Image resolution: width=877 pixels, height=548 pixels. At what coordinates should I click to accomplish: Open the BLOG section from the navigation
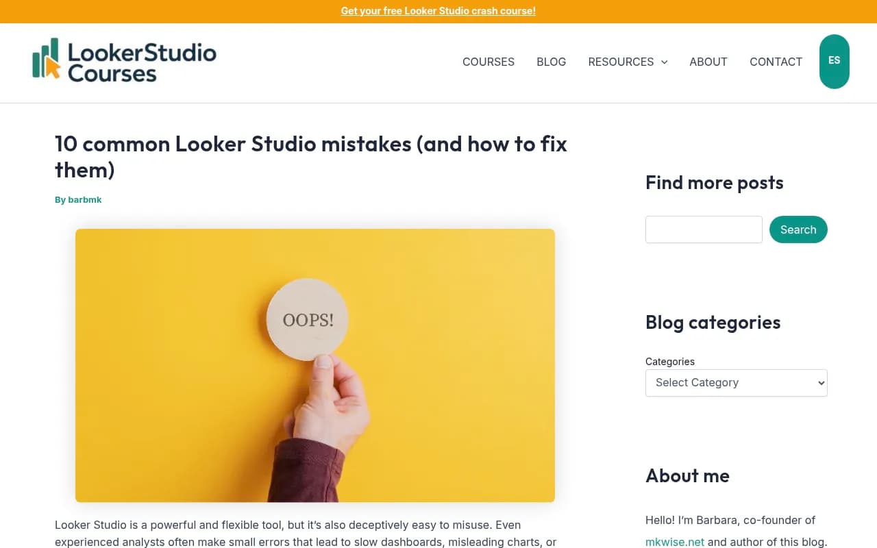tap(552, 62)
